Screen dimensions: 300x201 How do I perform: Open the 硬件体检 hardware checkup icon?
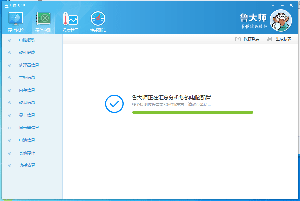[15, 19]
